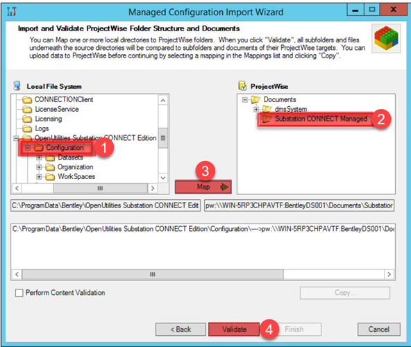The image size is (411, 347).
Task: Select OpenUtilities Substation CONNECT Edition item
Action: 95,138
